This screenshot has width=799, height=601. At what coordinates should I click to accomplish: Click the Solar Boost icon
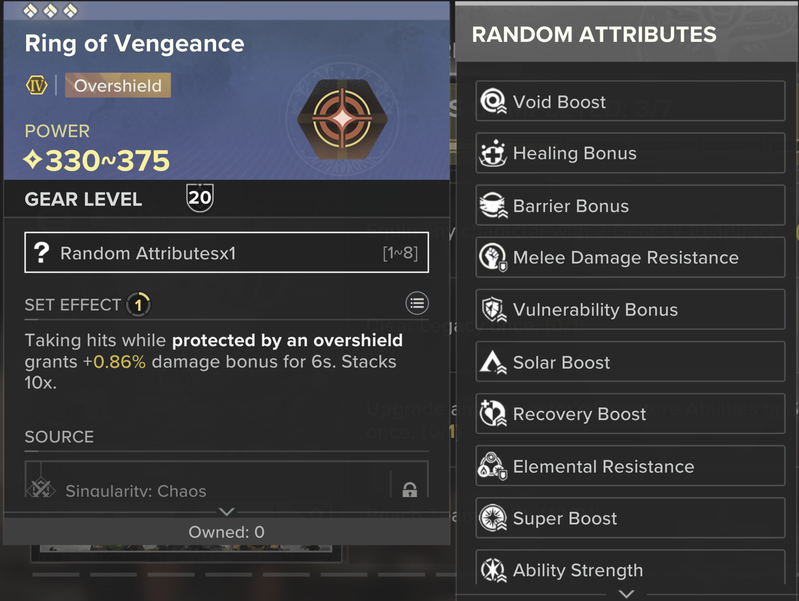point(493,362)
